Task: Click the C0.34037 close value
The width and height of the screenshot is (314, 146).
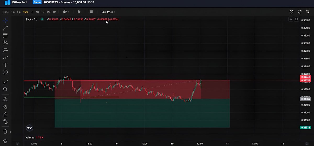Action: tap(90, 19)
